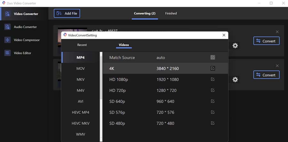Edit the HD 720p preset
The width and height of the screenshot is (288, 142).
(212, 90)
